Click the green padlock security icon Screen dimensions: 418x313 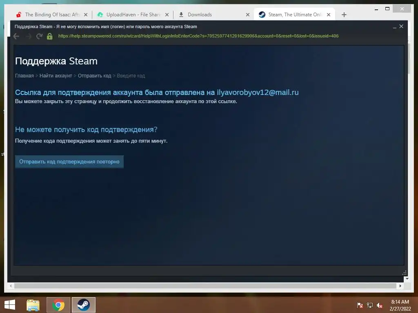(x=49, y=36)
